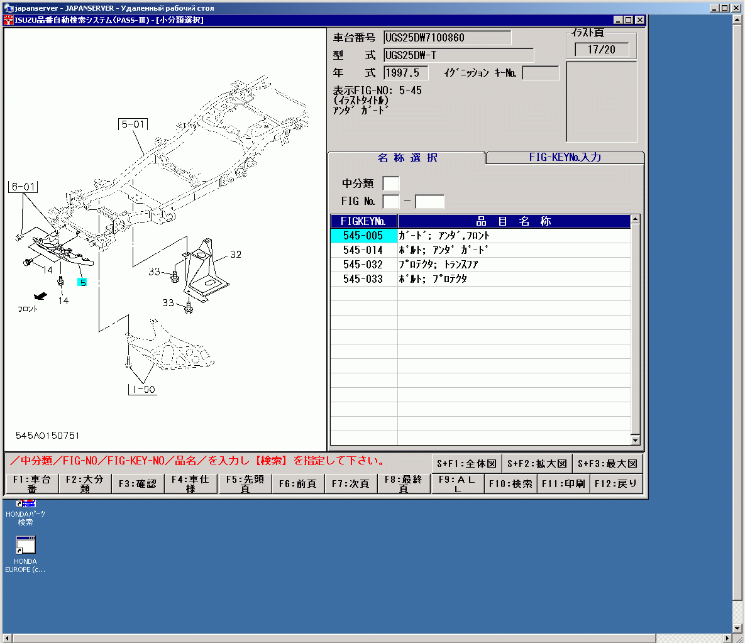The height and width of the screenshot is (643, 745).
Task: Click the 中分類 input box
Action: tap(391, 184)
